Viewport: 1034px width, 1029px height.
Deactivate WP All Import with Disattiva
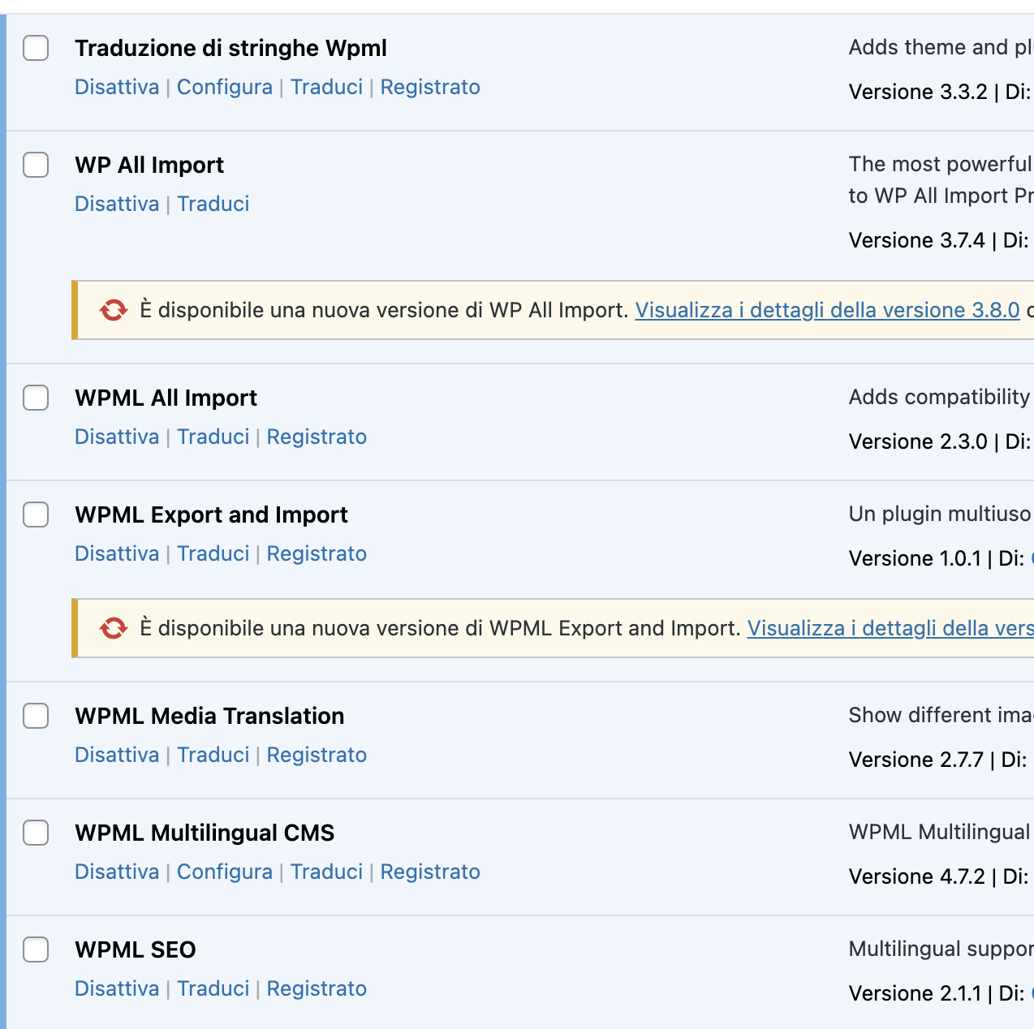[x=117, y=204]
